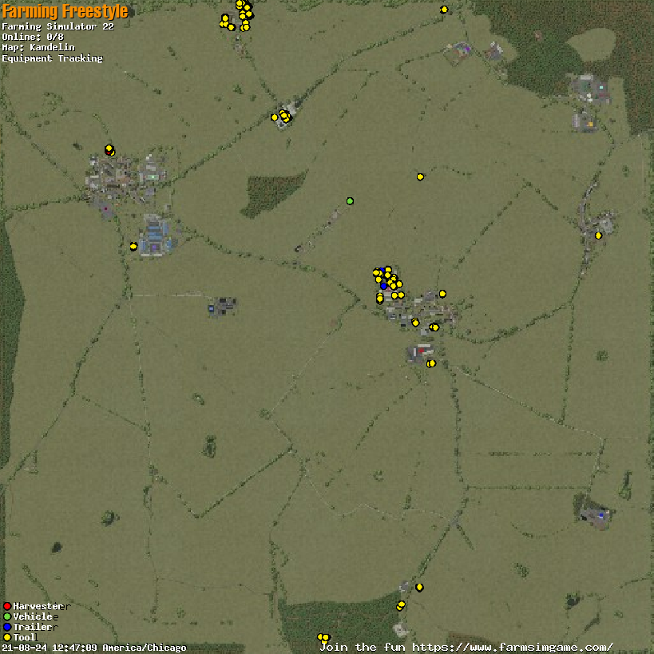Click the green vehicle marker on the map
This screenshot has height=654, width=654.
click(350, 200)
